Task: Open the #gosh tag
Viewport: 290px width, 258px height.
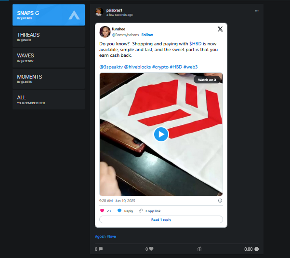Action: tap(100, 236)
